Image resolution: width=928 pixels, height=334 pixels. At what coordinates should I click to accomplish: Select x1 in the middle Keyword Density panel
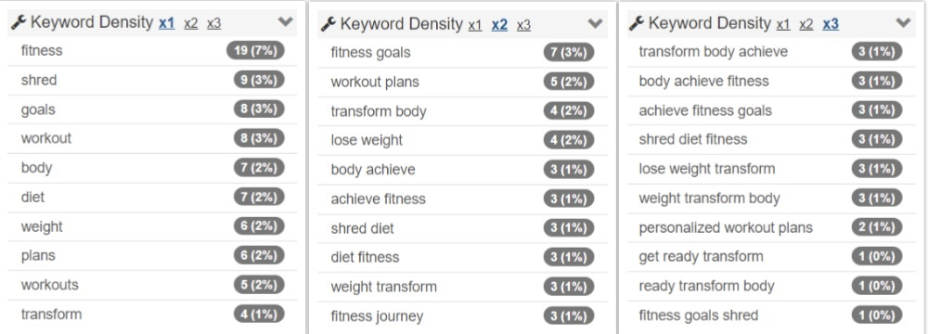475,25
